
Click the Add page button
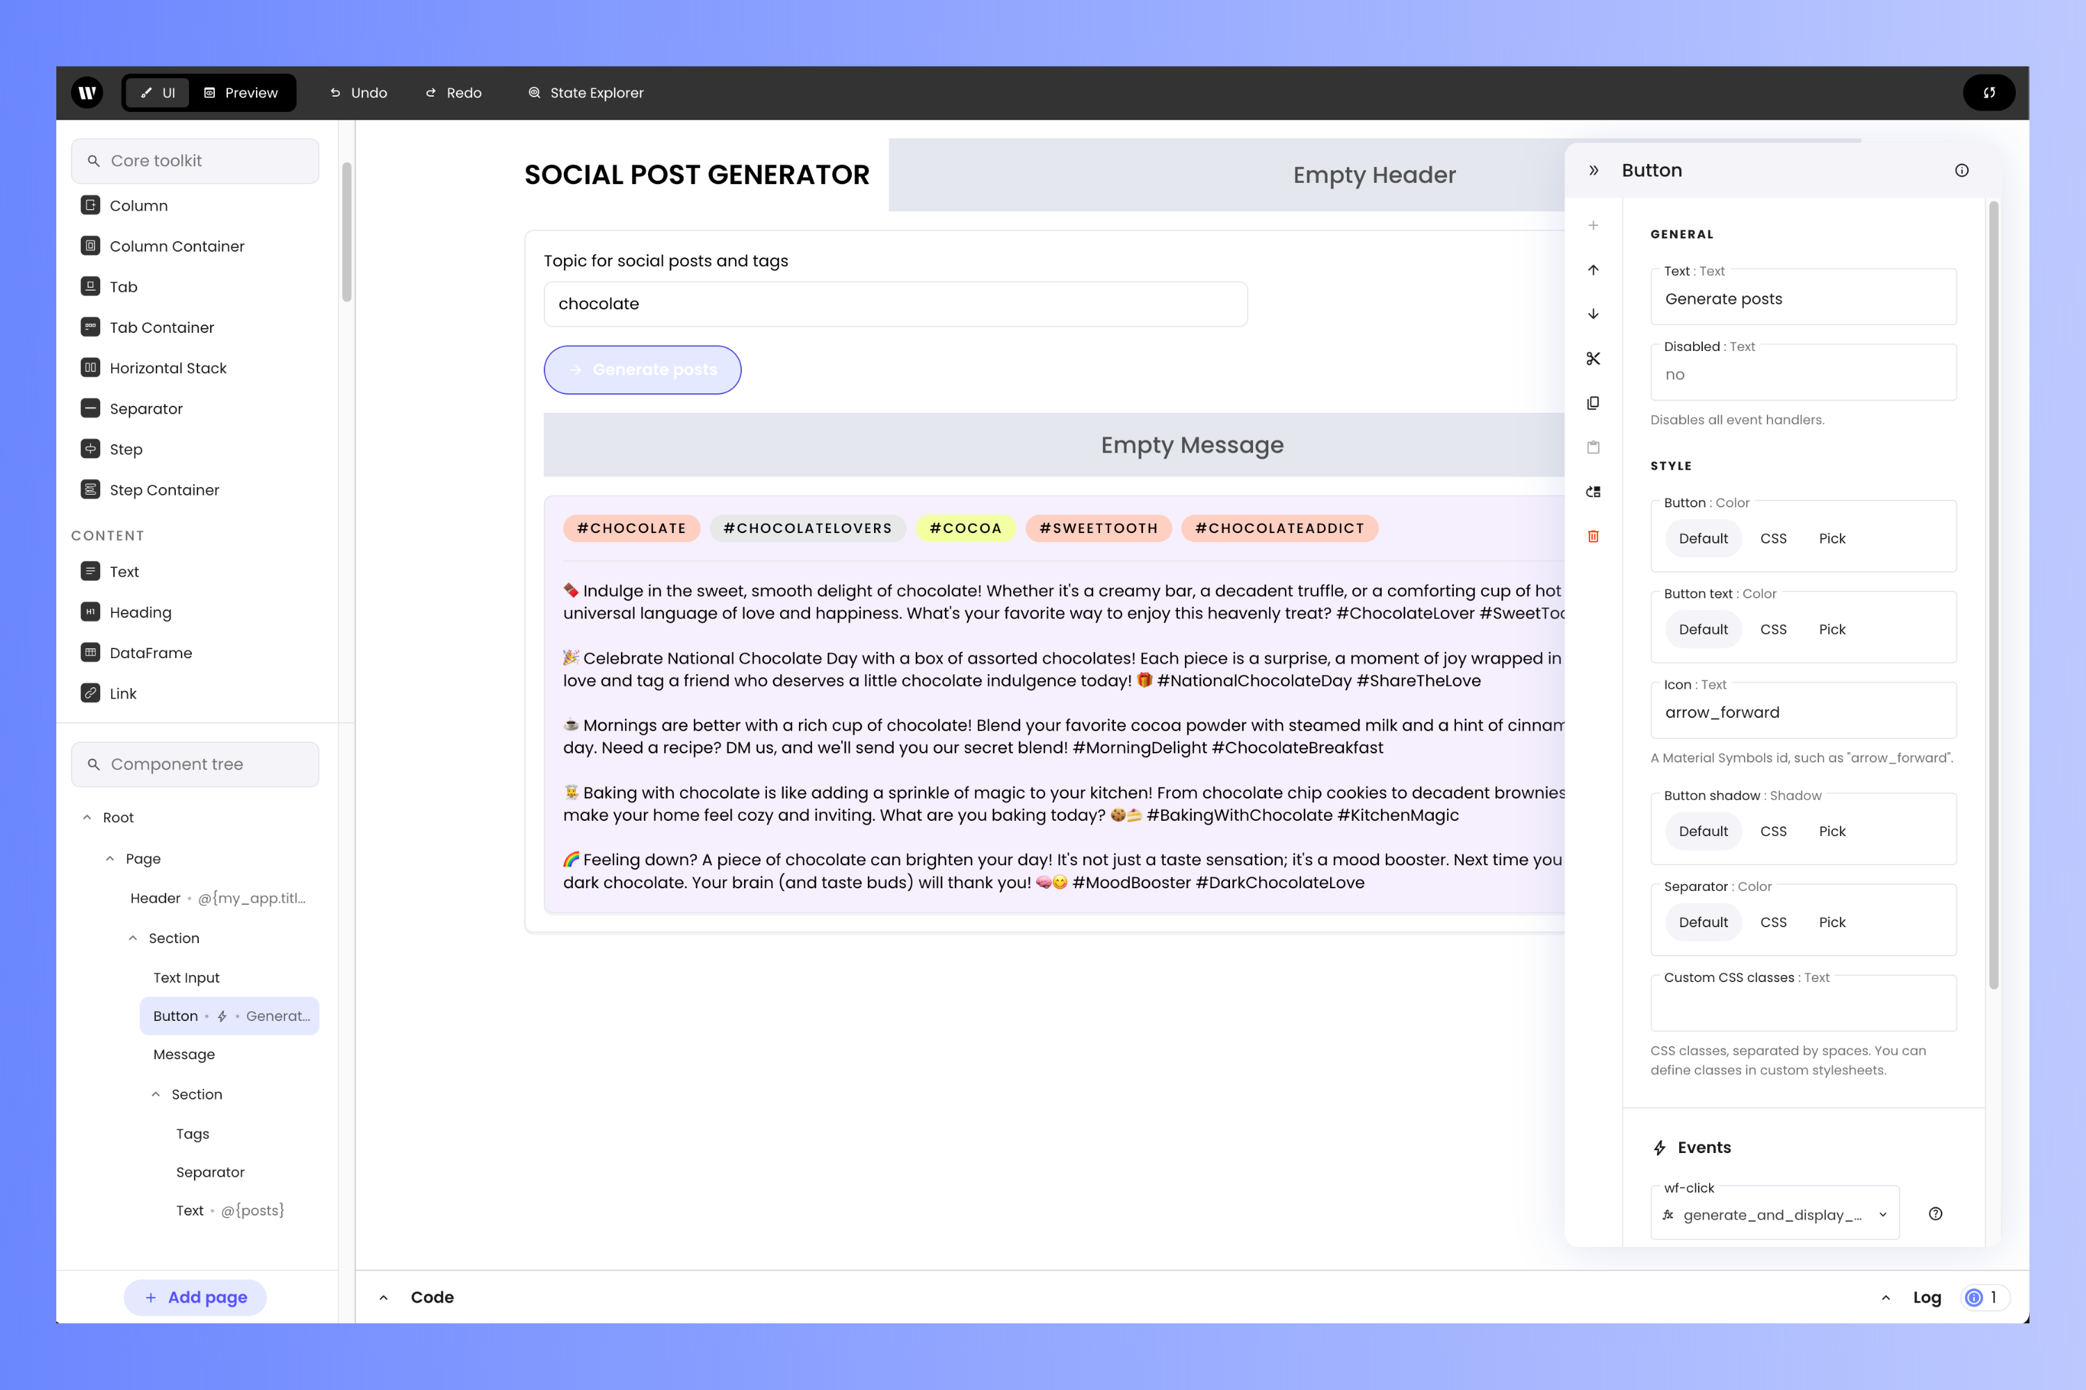(x=195, y=1297)
